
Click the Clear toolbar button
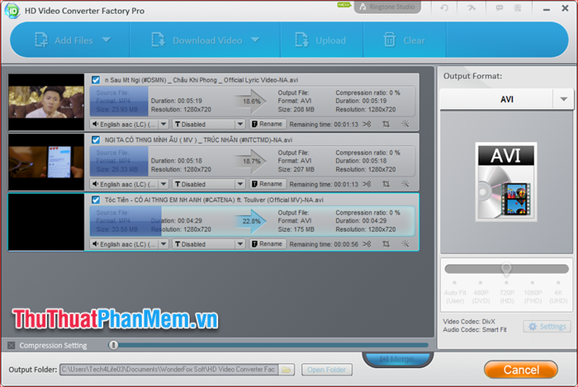(405, 40)
